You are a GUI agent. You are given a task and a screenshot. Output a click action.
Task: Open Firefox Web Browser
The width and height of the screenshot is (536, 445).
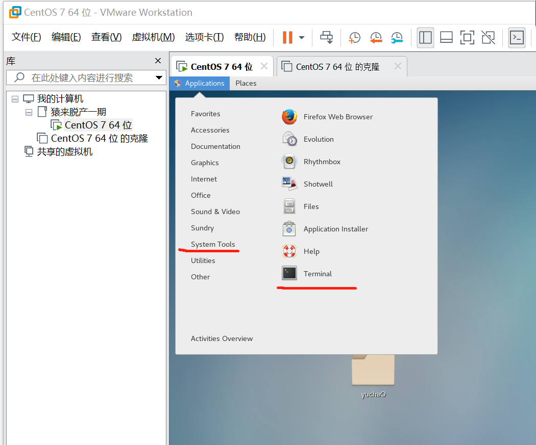tap(337, 117)
